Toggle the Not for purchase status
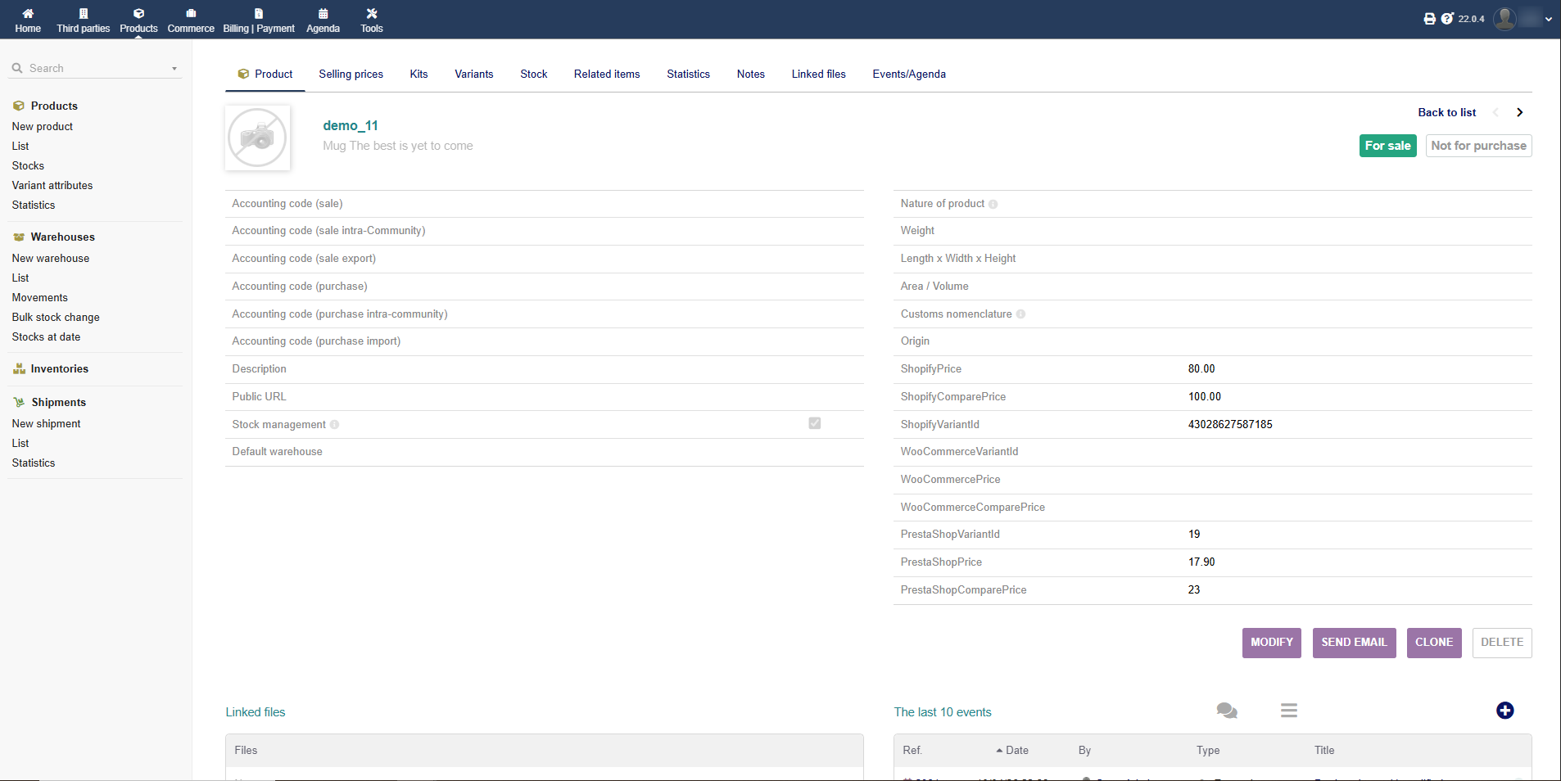 point(1477,146)
